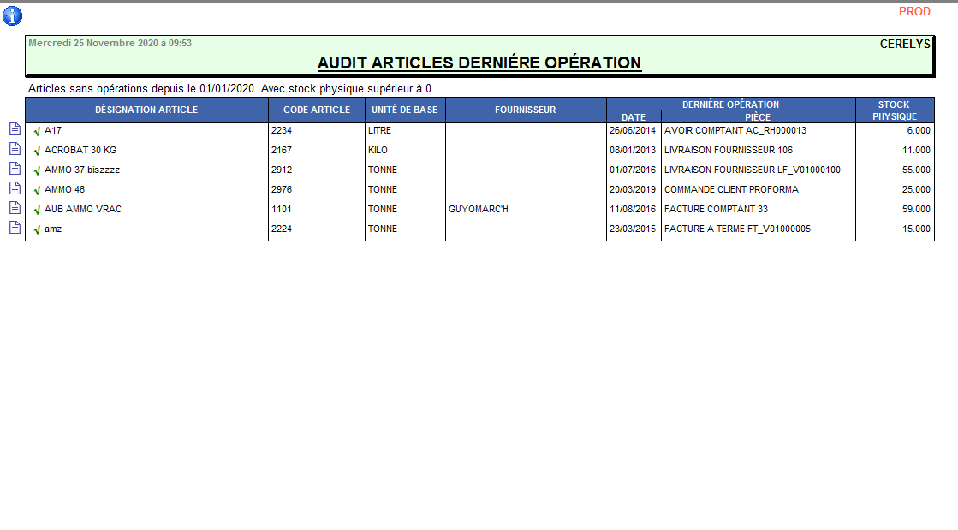
Task: Click the DATE sub-header under DERNIÈRE OPÉRATION
Action: 634,116
